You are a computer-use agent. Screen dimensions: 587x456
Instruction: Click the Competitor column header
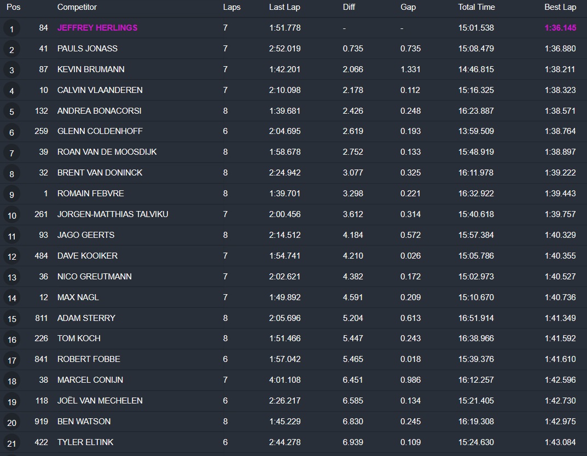(77, 7)
